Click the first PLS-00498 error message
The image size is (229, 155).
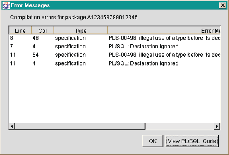(x=164, y=38)
